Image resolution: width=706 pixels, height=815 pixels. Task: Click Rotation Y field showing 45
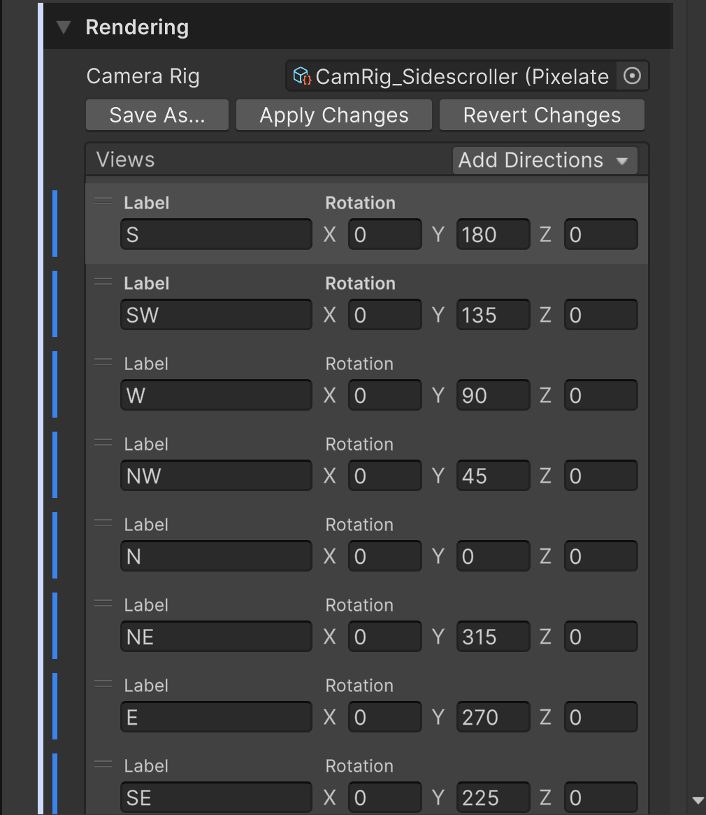coord(493,476)
